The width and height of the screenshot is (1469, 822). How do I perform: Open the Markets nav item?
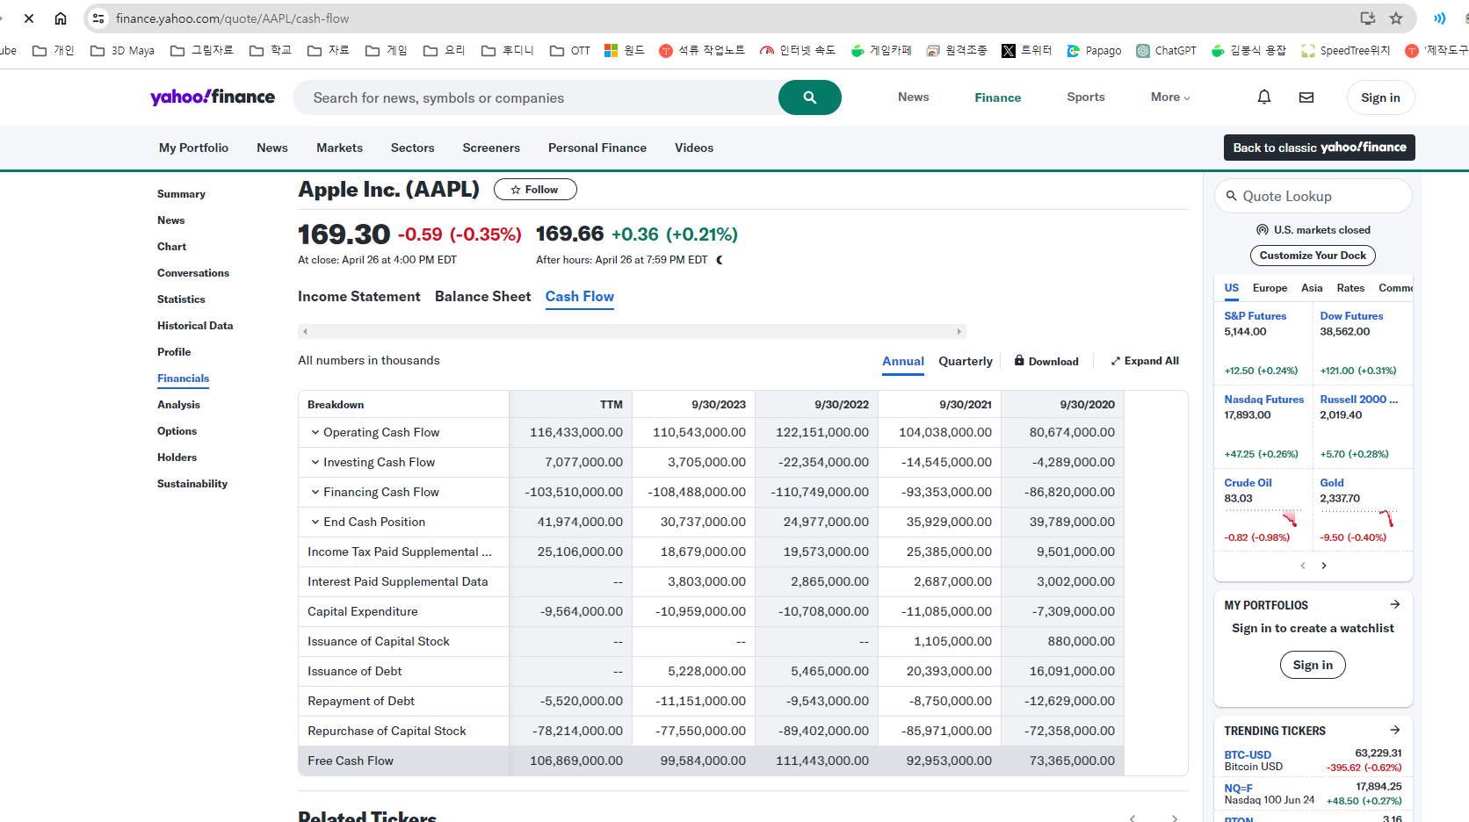pos(339,148)
